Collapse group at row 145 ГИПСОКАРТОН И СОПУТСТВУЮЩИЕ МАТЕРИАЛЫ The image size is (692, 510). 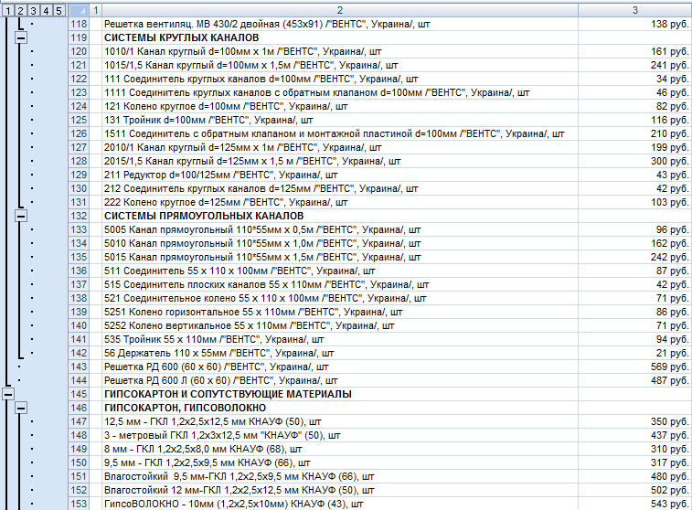click(8, 394)
